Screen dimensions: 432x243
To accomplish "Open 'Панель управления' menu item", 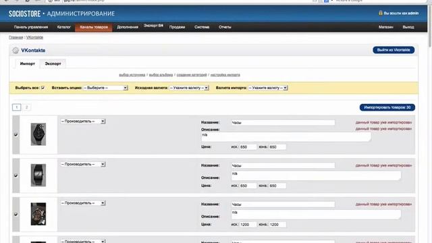I will (31, 27).
